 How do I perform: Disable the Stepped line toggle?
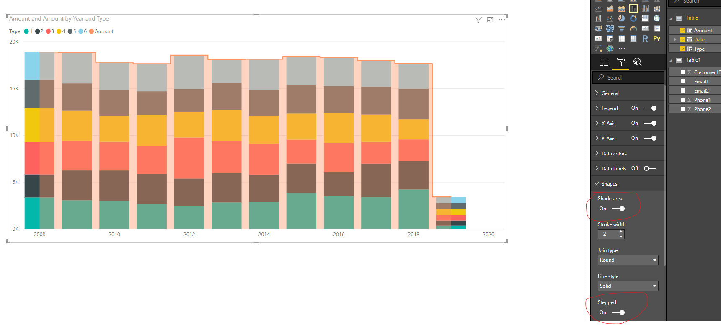(618, 312)
